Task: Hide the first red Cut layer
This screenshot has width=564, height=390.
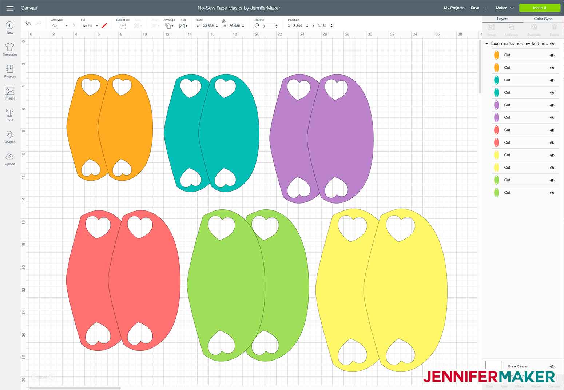Action: [x=552, y=130]
